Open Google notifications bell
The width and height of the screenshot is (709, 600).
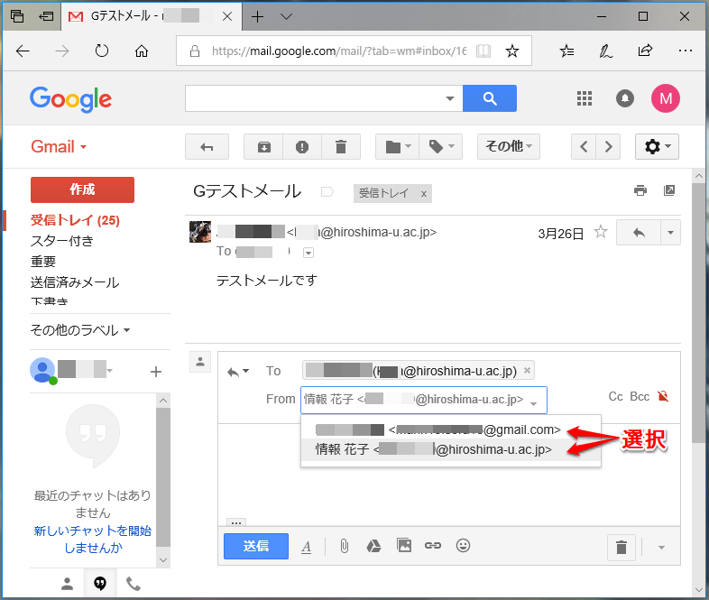pyautogui.click(x=625, y=98)
